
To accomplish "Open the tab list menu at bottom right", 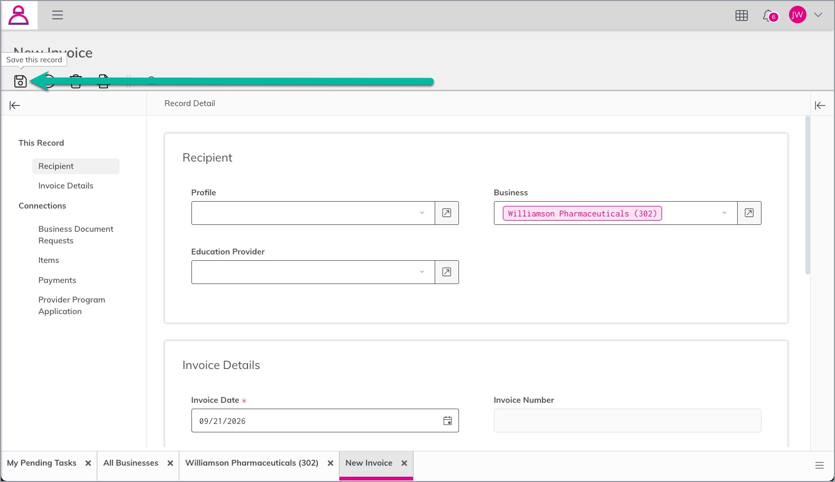I will pos(820,465).
